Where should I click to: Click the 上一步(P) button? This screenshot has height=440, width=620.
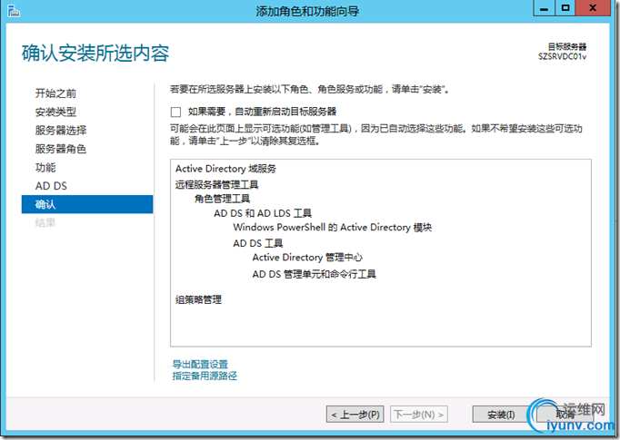[355, 415]
